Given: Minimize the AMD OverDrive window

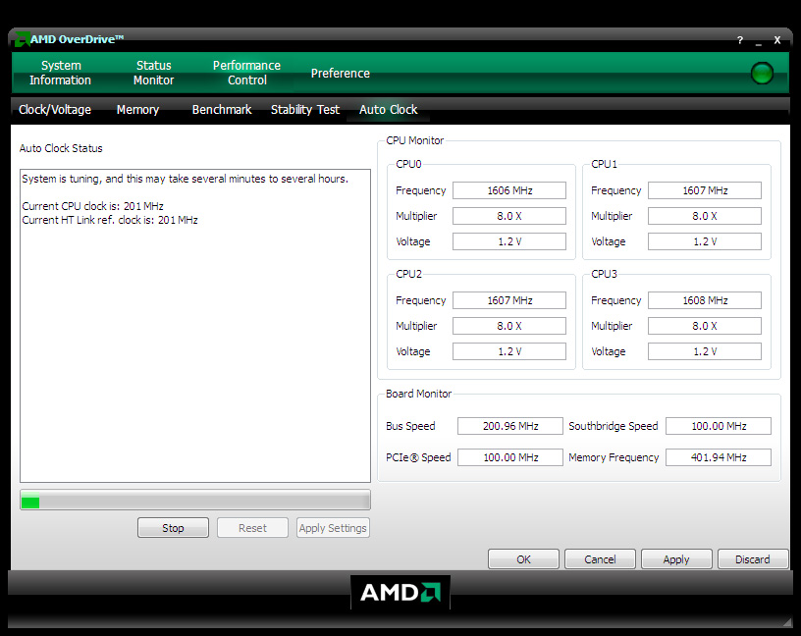Looking at the screenshot, I should pos(759,41).
